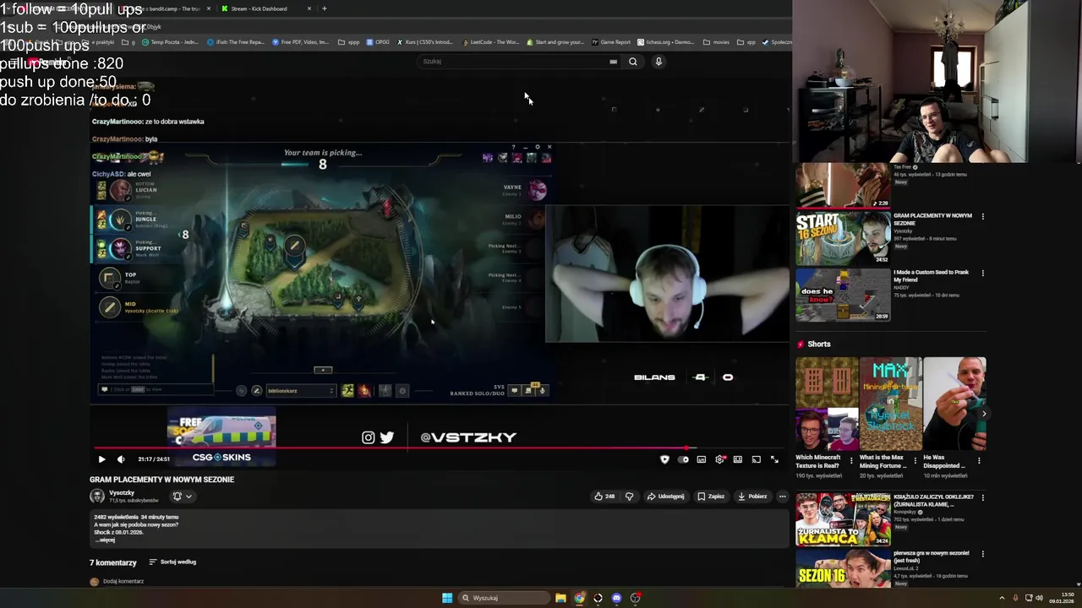Click the shield icon in player controls

point(664,459)
